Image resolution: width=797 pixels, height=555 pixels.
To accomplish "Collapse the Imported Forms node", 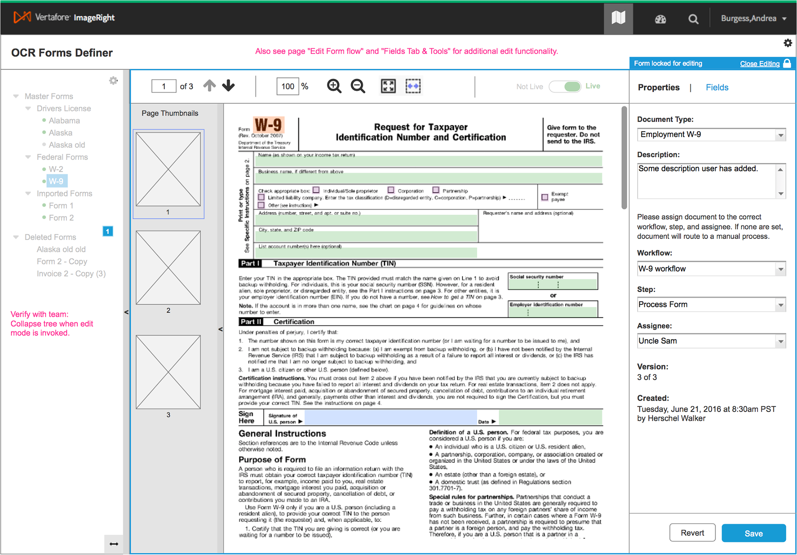I will [x=28, y=193].
